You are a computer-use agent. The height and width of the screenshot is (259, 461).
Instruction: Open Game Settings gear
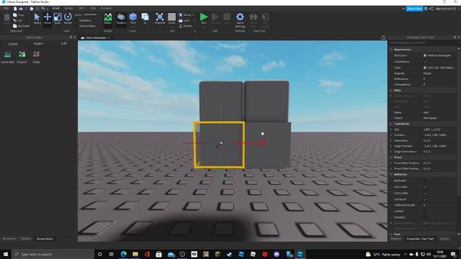(x=240, y=19)
